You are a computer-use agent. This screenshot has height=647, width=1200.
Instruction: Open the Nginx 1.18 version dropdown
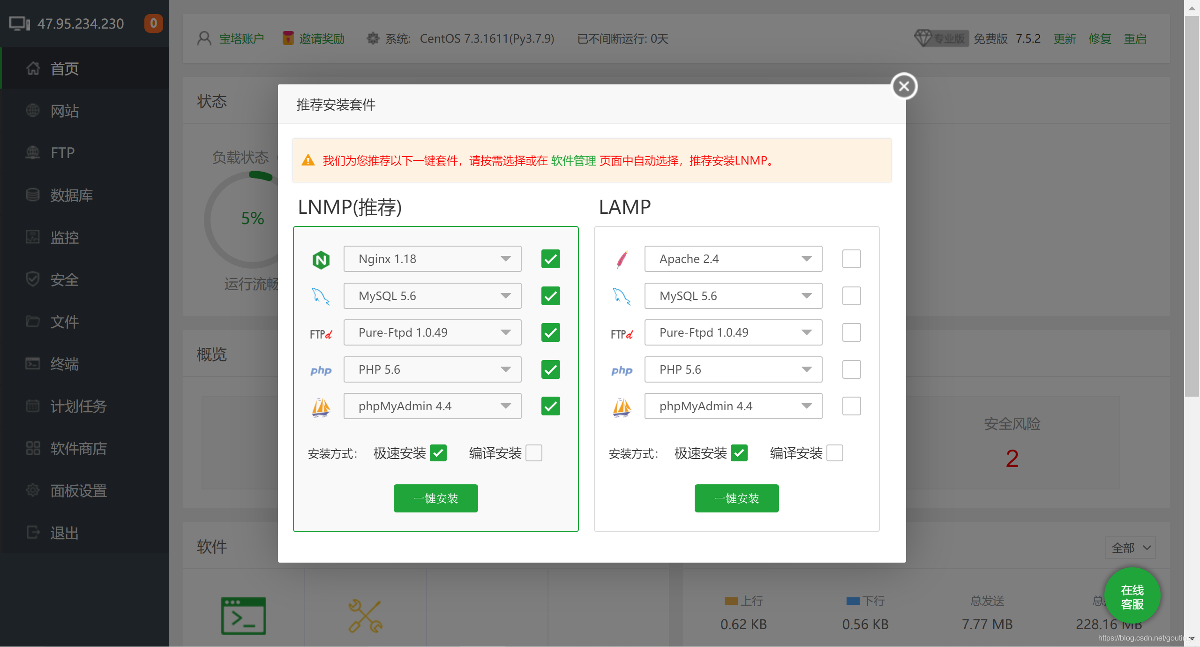click(x=433, y=259)
